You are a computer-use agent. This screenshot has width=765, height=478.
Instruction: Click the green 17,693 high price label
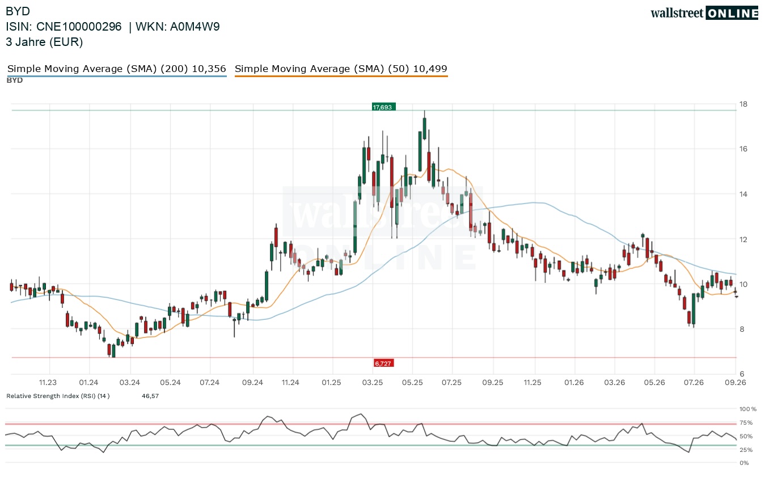384,107
